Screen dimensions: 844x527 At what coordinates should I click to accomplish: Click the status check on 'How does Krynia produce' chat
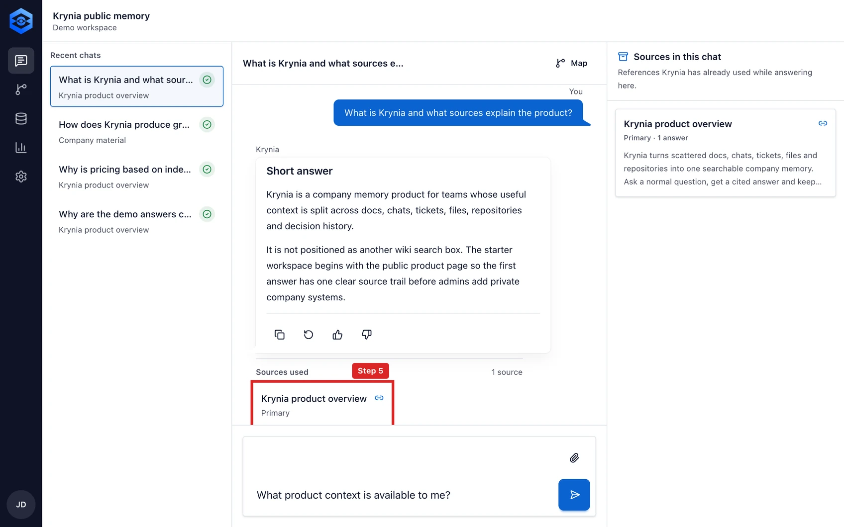point(207,124)
